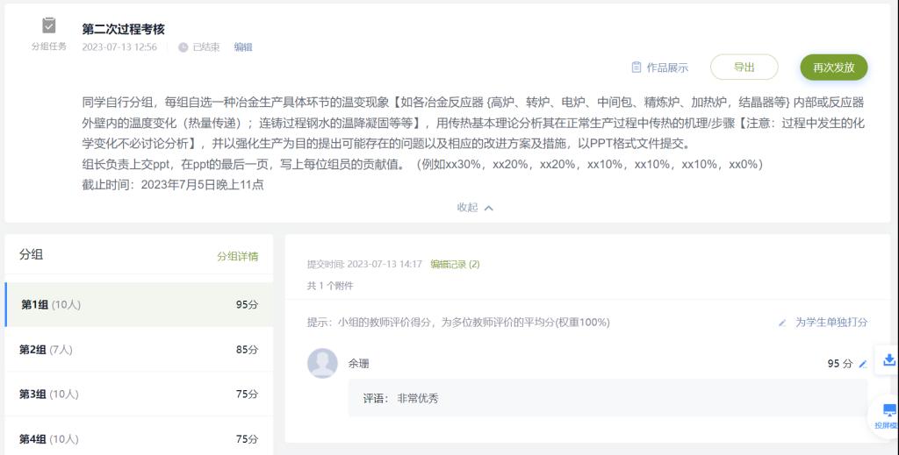
Task: Click the clock icon beside 已结束
Action: 183,47
